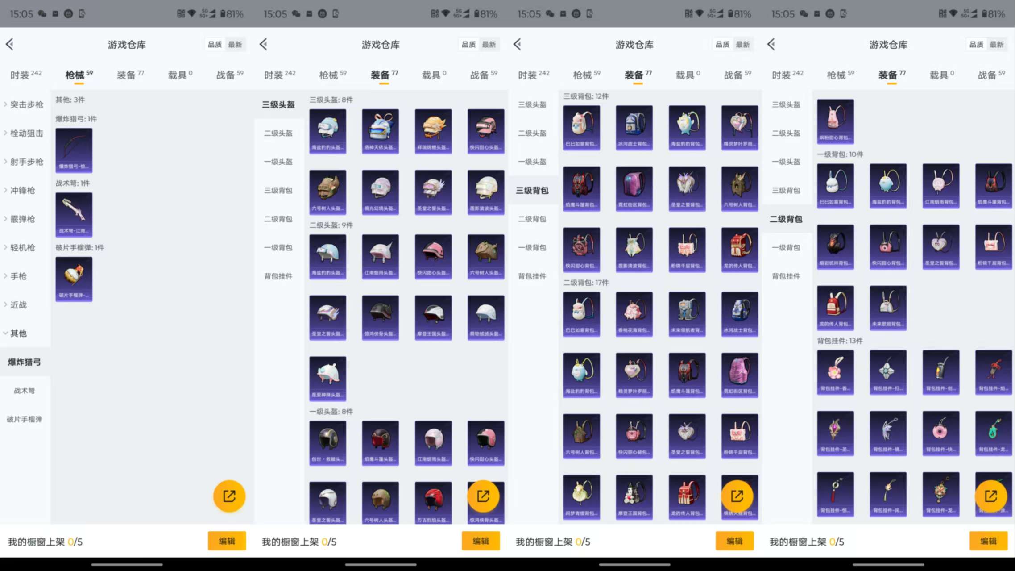The height and width of the screenshot is (571, 1015).
Task: Open the 飒粉甜心背包 pink backpack thumbnail
Action: coord(835,121)
